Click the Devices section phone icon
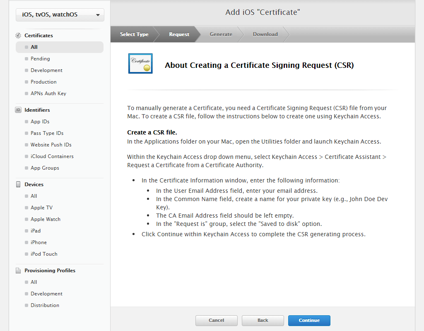The height and width of the screenshot is (331, 424). [x=18, y=184]
